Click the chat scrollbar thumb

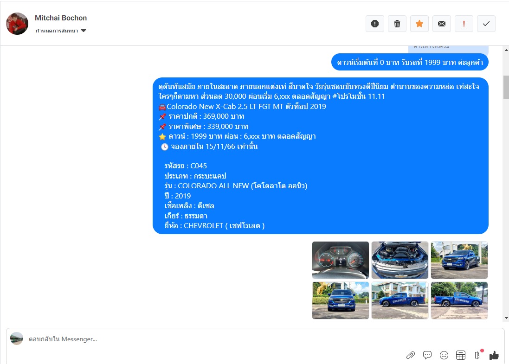(506, 87)
